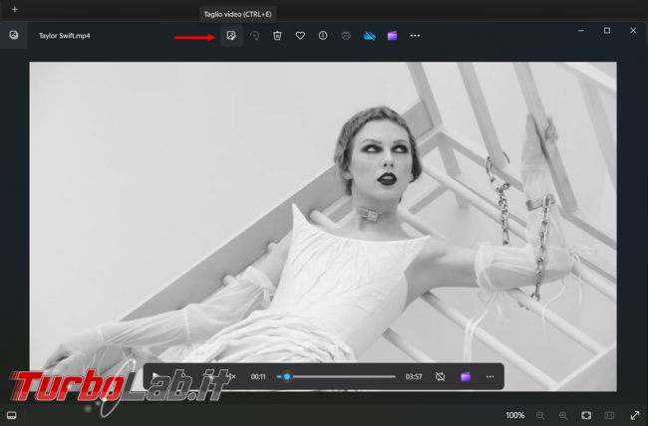
Task: Add video to favorites with heart icon
Action: pyautogui.click(x=300, y=36)
